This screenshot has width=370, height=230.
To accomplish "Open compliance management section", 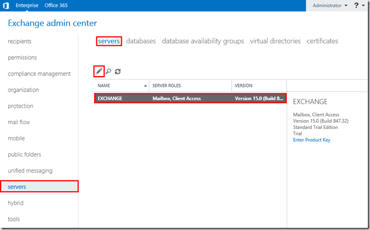I will [39, 74].
